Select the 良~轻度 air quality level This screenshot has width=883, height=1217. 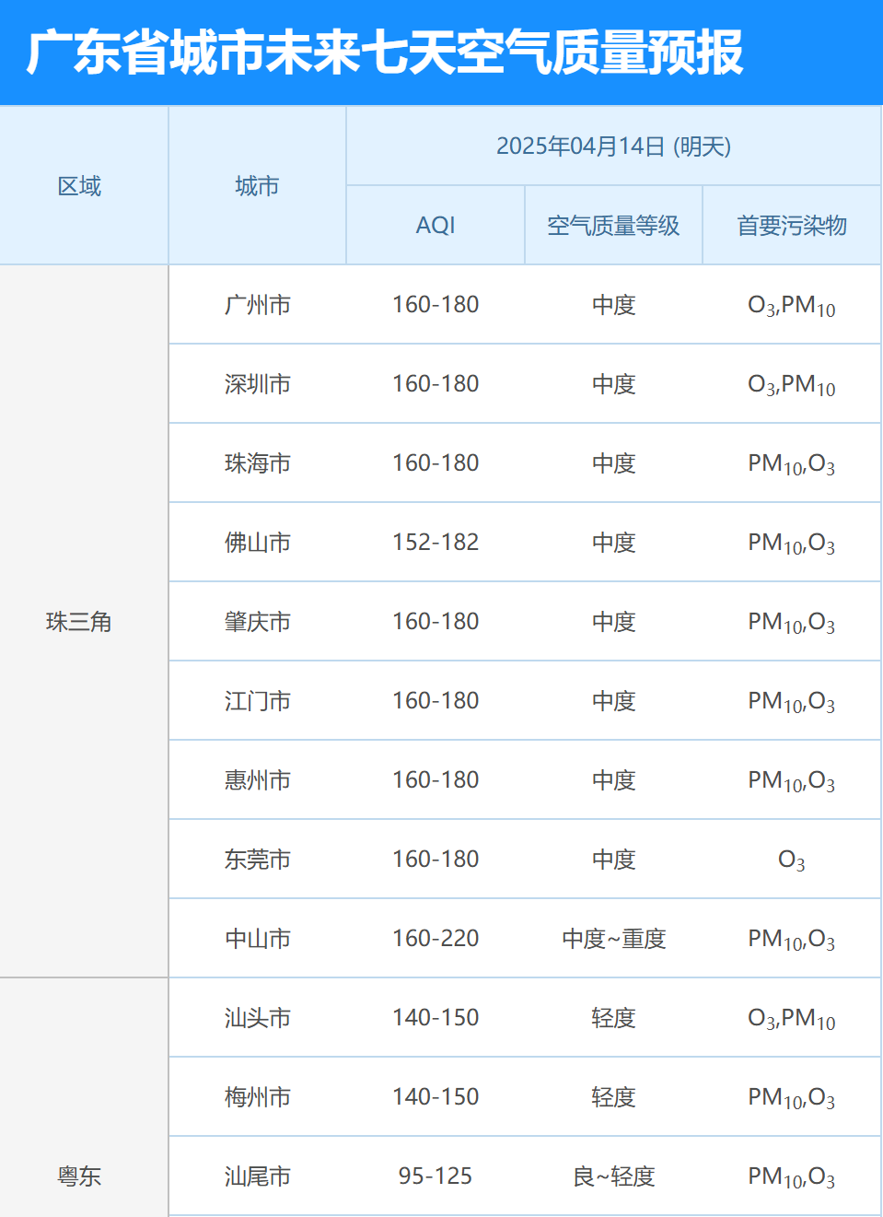click(x=613, y=1176)
